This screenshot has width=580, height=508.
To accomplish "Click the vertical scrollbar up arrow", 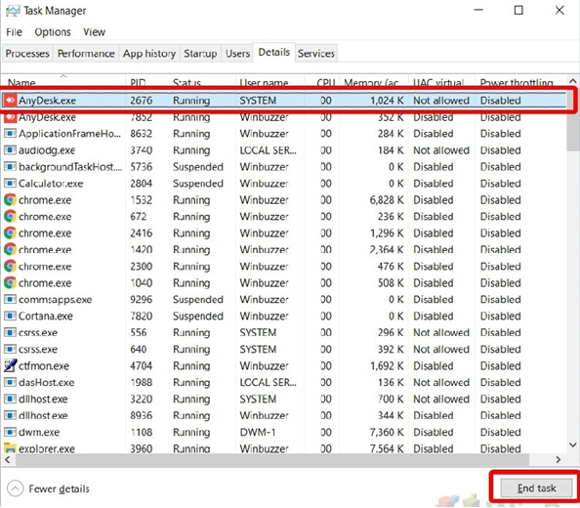I will (x=572, y=81).
